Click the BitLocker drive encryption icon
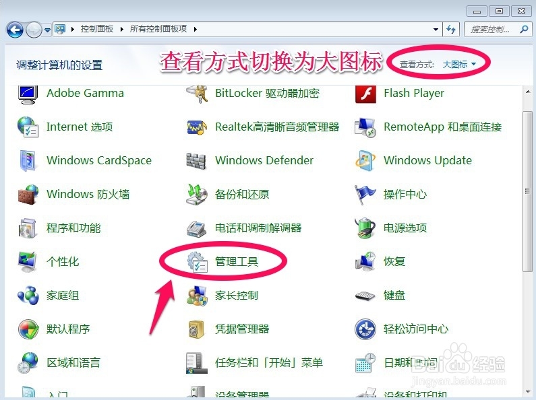Viewport: 536px width, 400px height. (197, 94)
